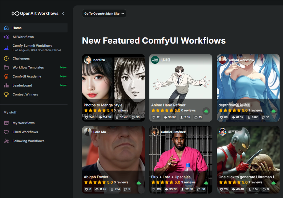This screenshot has width=283, height=198.
Task: Like the Flux + Lora + Upscaler workflow
Action: 154,189
